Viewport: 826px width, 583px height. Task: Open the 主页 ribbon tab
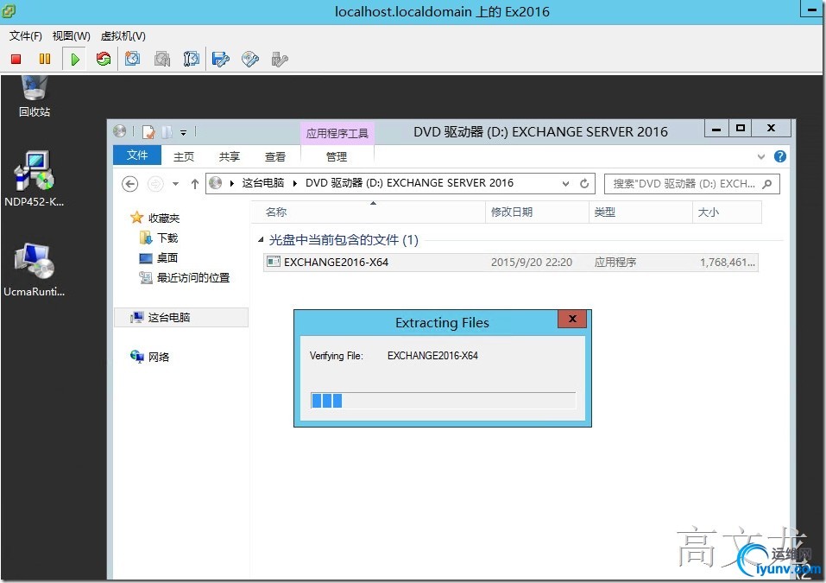[x=184, y=156]
